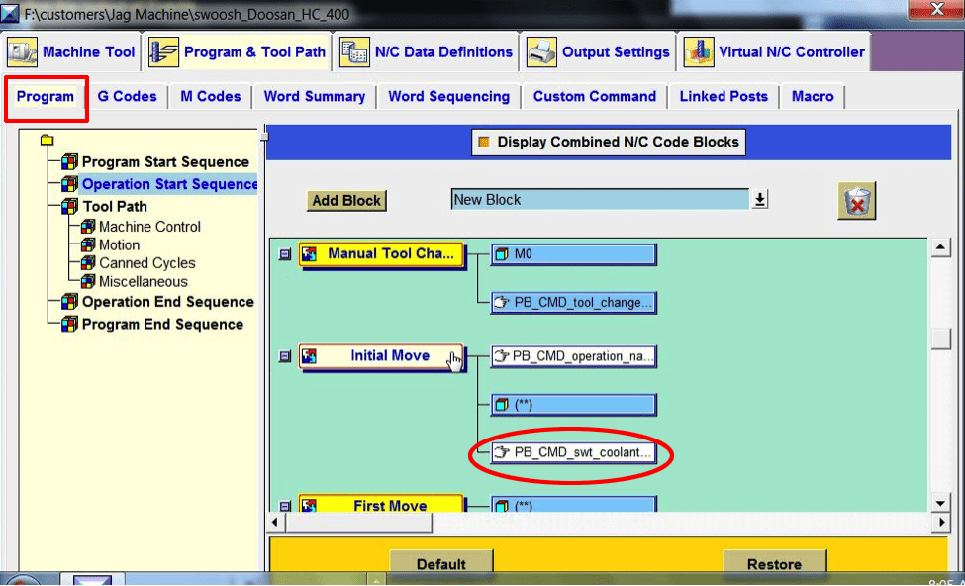Click the Initial Move event marker icon
Viewport: 965px width, 586px height.
tap(310, 356)
